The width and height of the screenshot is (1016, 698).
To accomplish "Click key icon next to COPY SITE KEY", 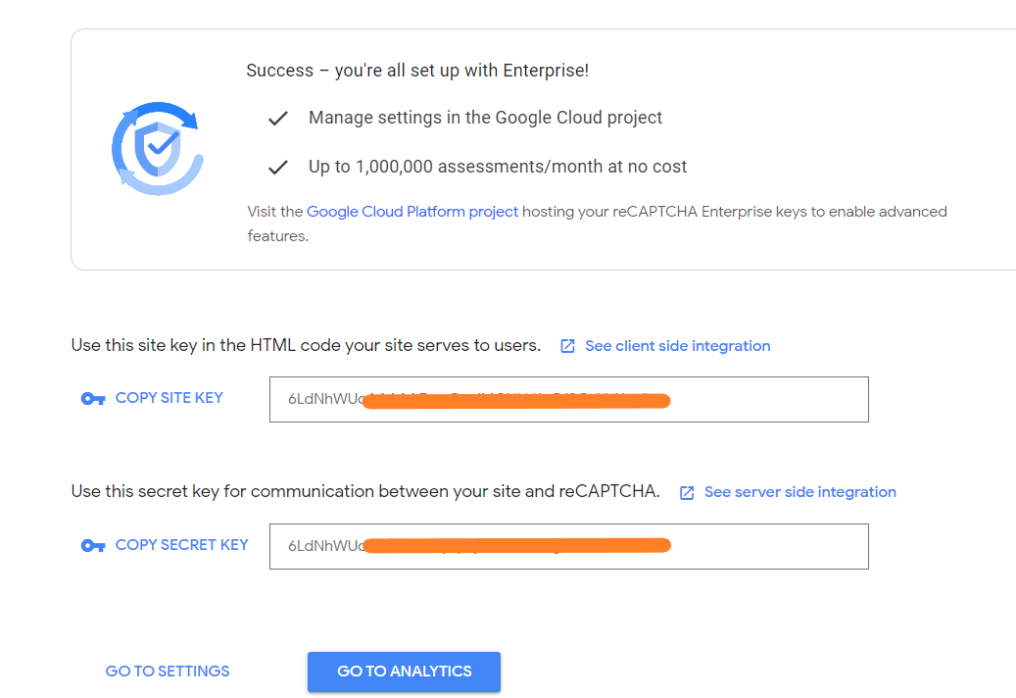I will point(93,399).
